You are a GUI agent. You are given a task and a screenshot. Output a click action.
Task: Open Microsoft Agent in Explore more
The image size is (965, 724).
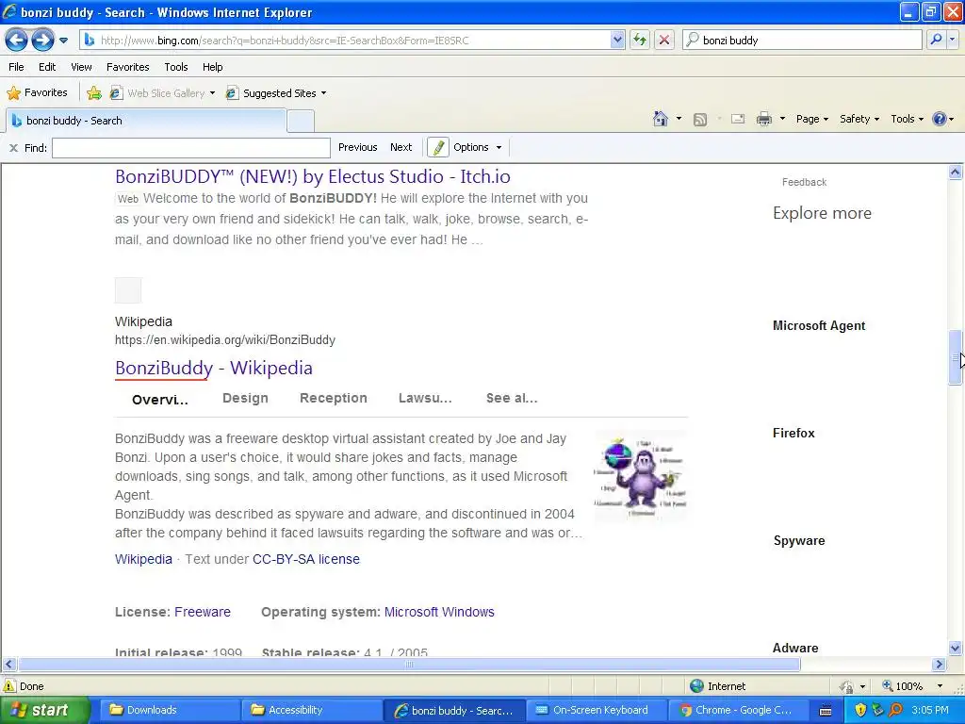(819, 325)
